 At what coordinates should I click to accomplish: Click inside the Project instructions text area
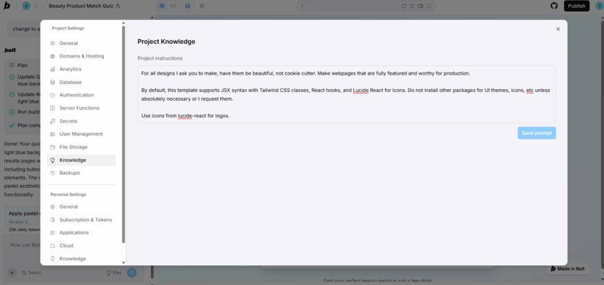(x=346, y=95)
